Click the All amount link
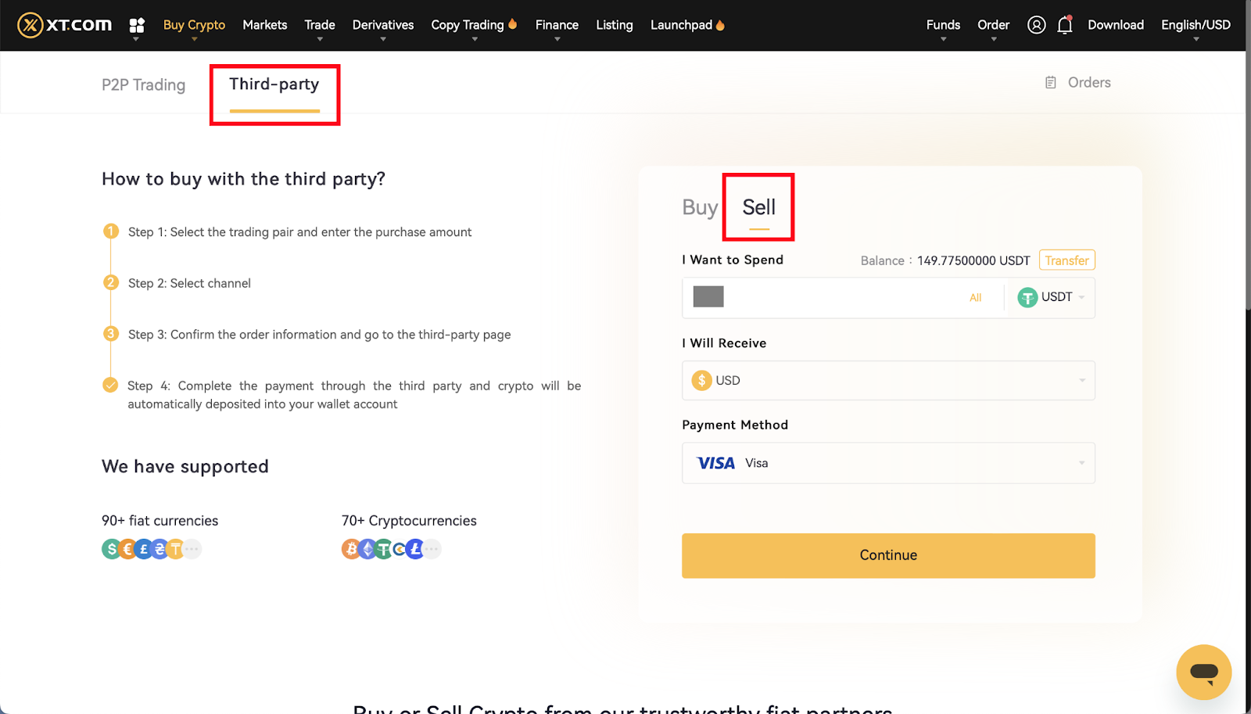1251x714 pixels. [975, 298]
